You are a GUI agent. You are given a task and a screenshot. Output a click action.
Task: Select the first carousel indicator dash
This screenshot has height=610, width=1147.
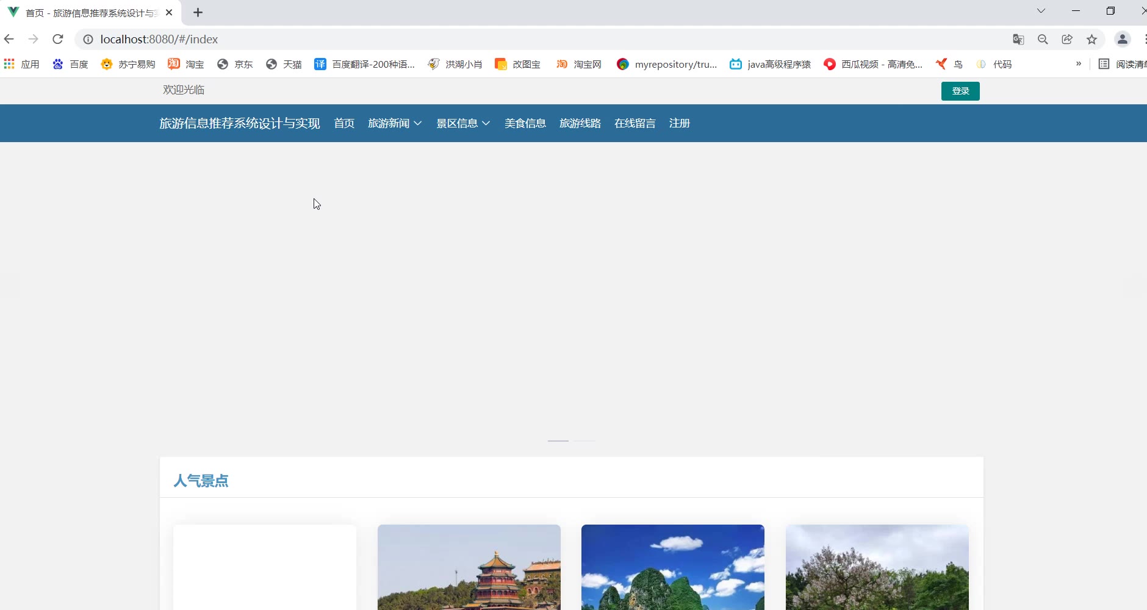(558, 440)
